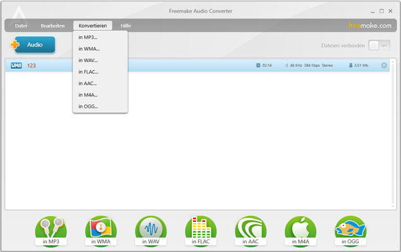
Task: Click the 'in AAC' green swirl icon
Action: (251, 231)
